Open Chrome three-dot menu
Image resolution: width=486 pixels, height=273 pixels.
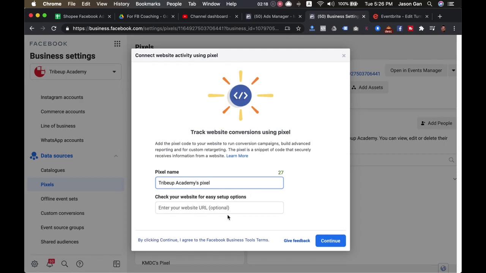454,28
